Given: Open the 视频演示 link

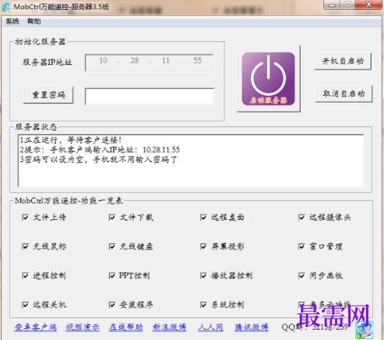Looking at the screenshot, I should (x=83, y=327).
